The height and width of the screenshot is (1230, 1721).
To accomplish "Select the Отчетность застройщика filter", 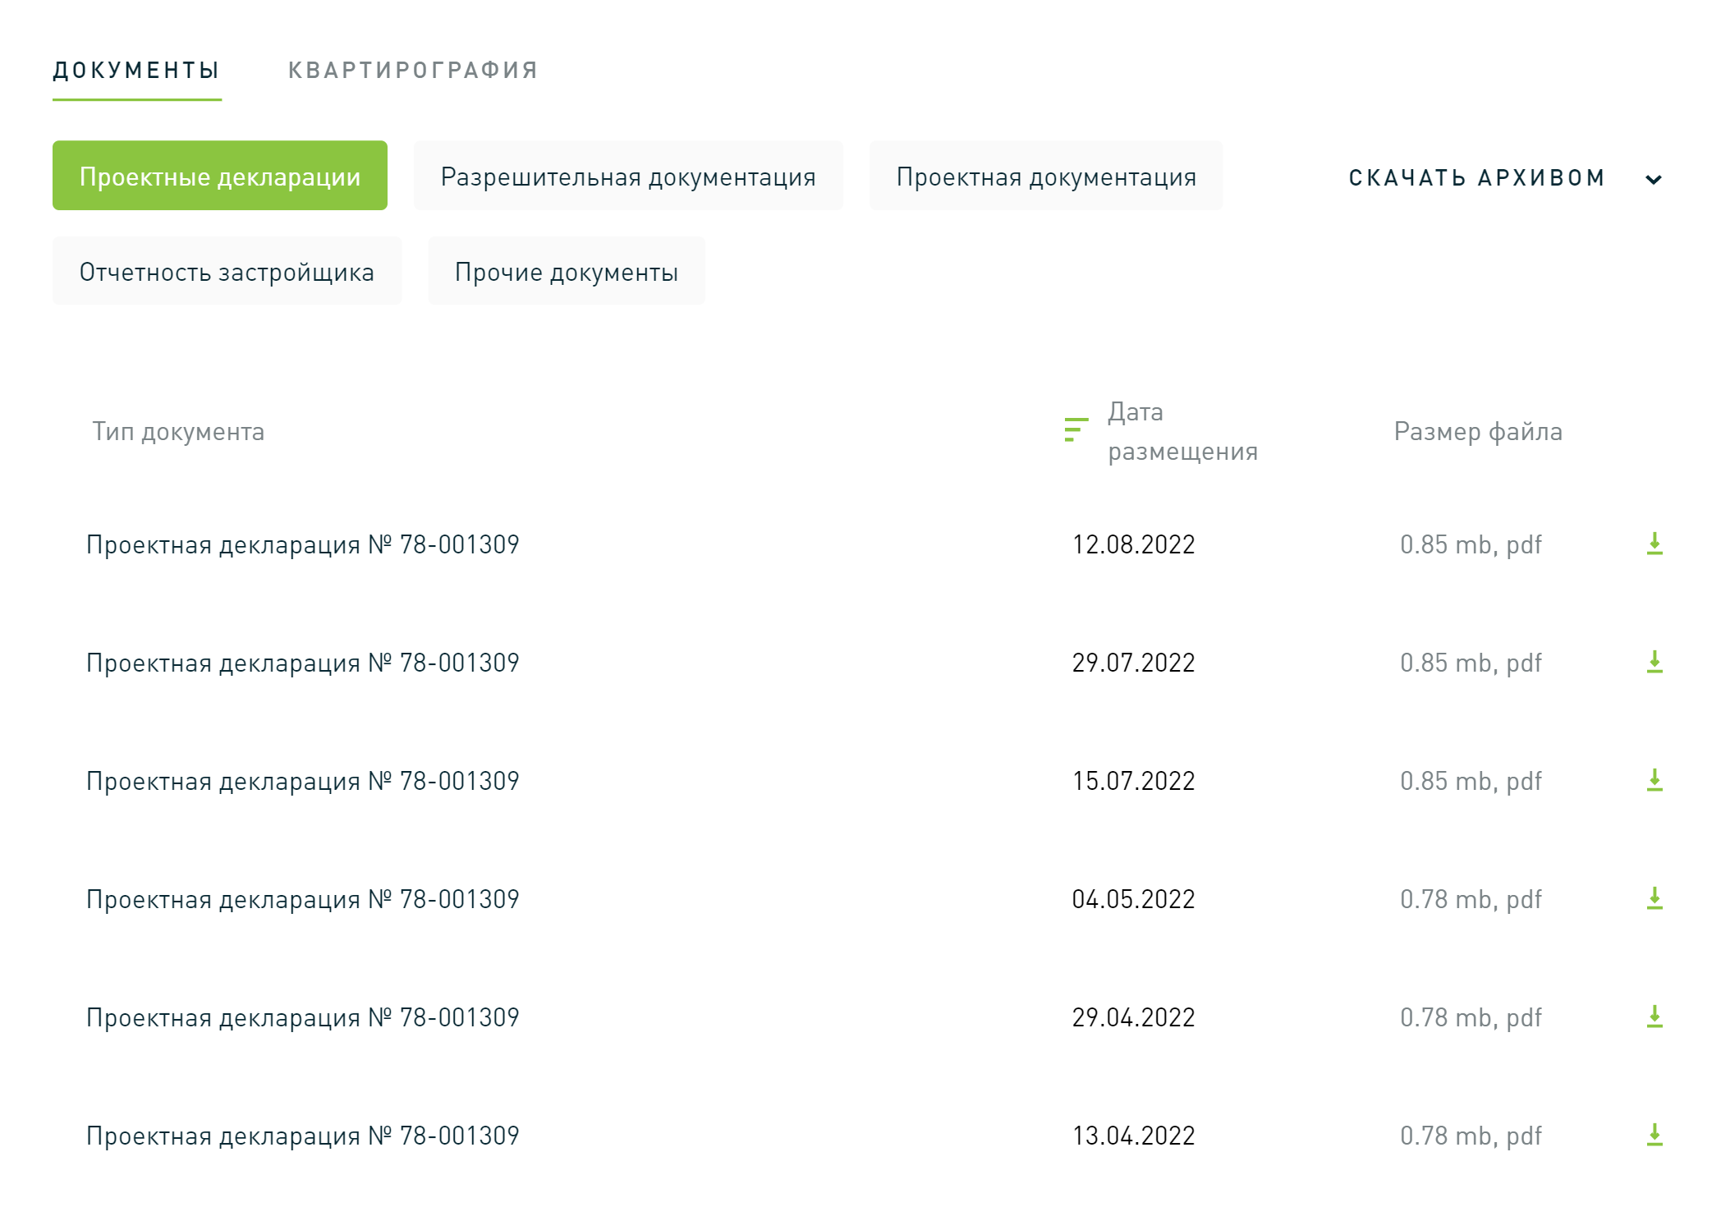I will coord(227,271).
